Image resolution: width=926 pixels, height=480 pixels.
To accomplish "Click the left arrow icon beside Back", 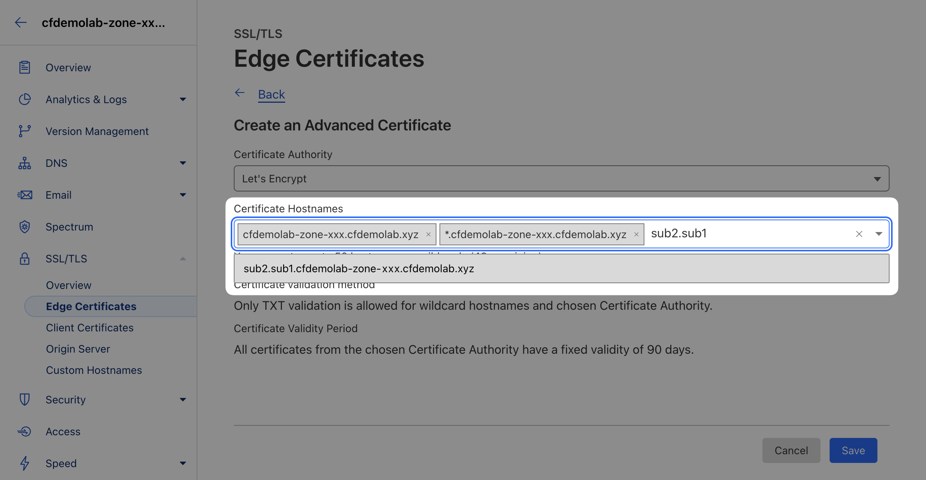I will tap(240, 93).
